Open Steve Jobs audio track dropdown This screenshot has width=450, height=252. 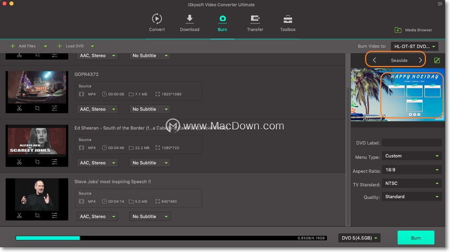pyautogui.click(x=97, y=216)
